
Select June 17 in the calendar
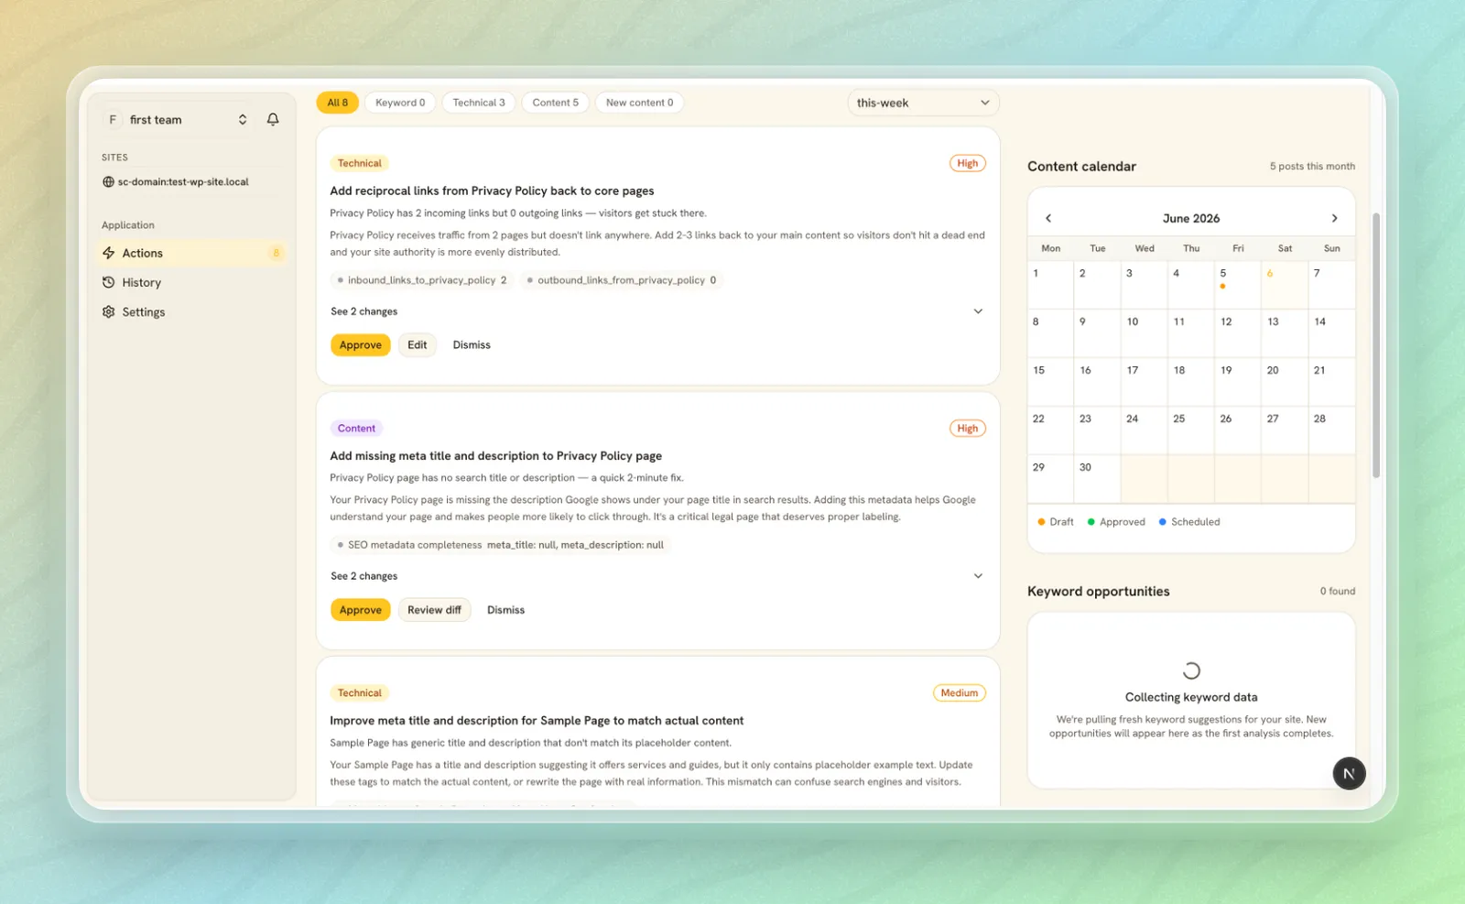click(1144, 381)
